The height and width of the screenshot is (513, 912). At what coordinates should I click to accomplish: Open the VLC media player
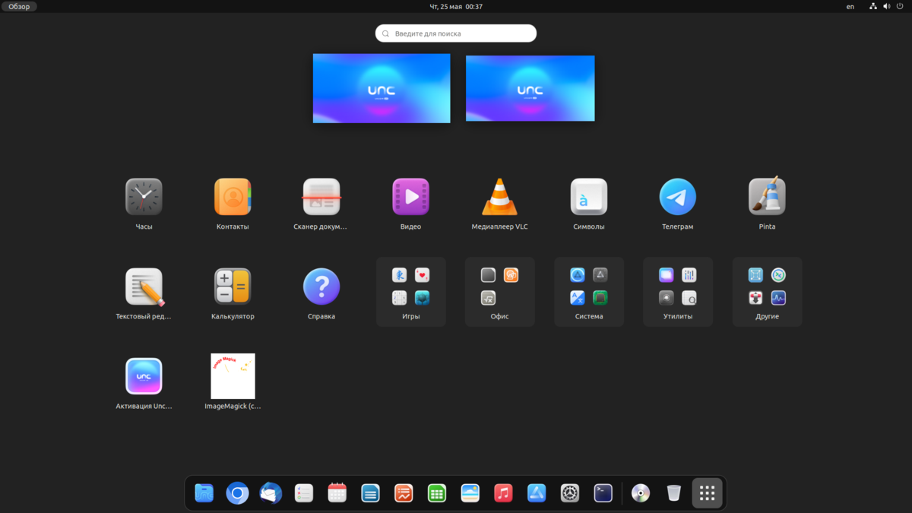(x=499, y=196)
